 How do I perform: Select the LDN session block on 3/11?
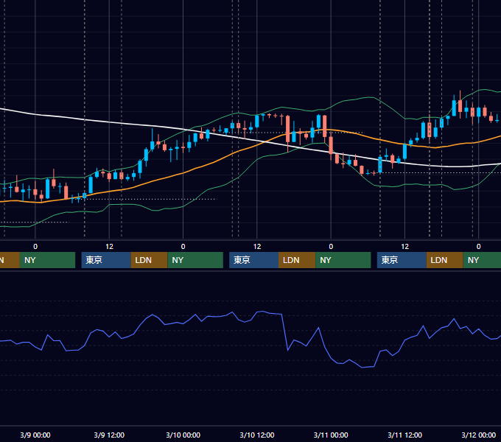445,260
